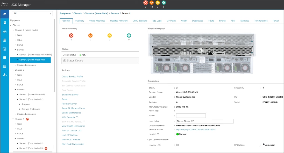Screen dimensions: 284x153
Task: Open the Installed Firmware tab
Action: [x=119, y=21]
